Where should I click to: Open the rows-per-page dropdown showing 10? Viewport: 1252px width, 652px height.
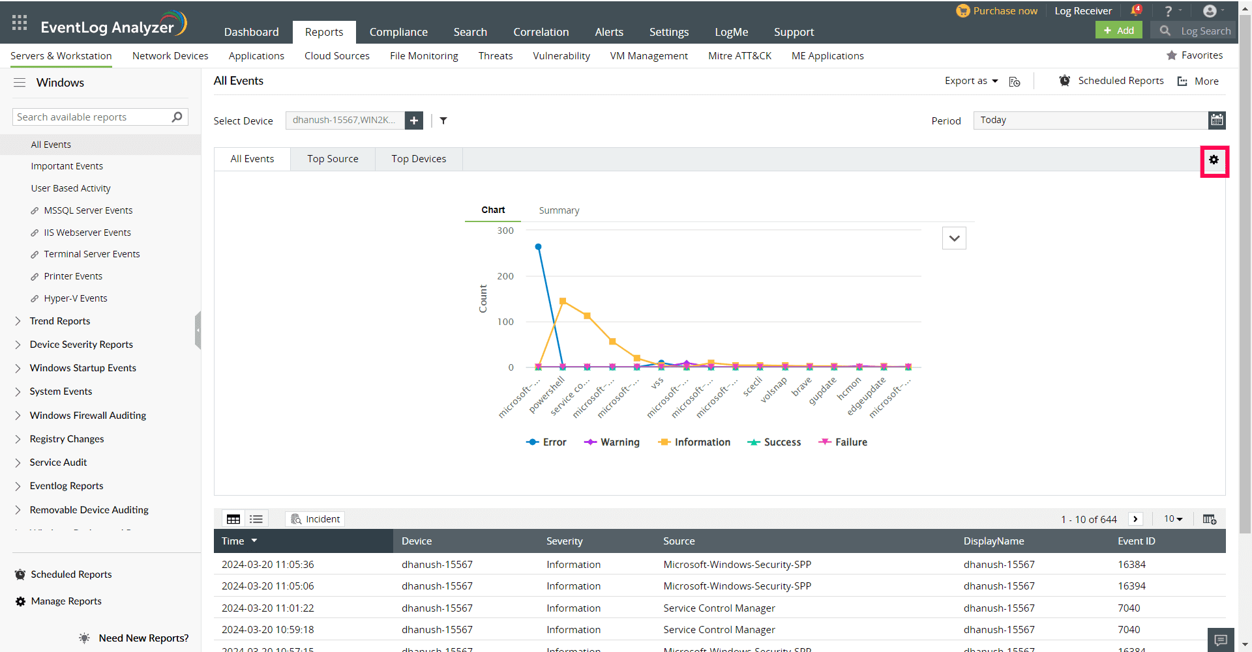[x=1173, y=519]
